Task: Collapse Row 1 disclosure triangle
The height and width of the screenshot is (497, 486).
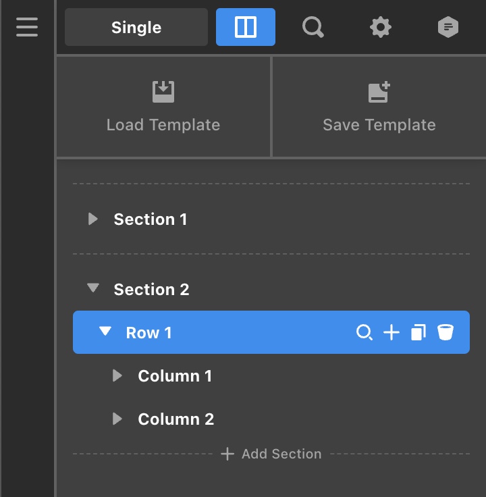Action: tap(105, 332)
